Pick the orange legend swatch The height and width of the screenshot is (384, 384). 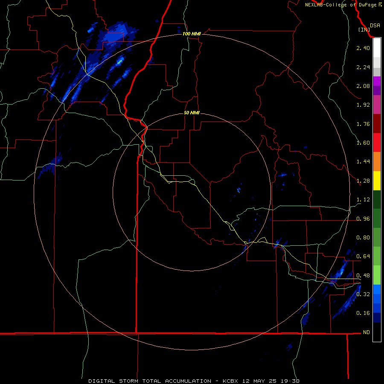[377, 162]
